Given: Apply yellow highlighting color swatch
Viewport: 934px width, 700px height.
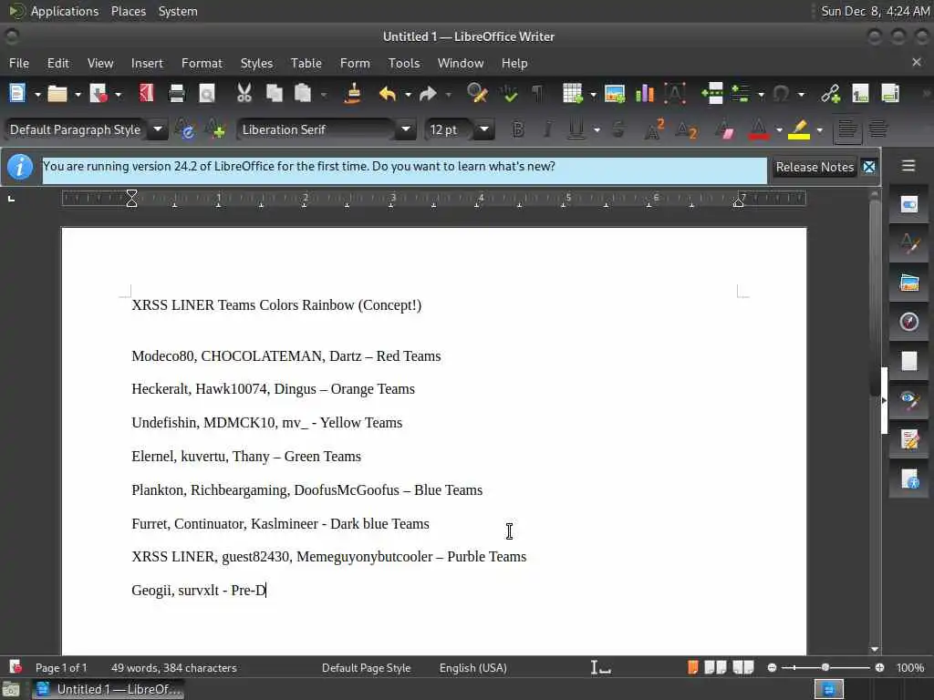Looking at the screenshot, I should point(799,129).
